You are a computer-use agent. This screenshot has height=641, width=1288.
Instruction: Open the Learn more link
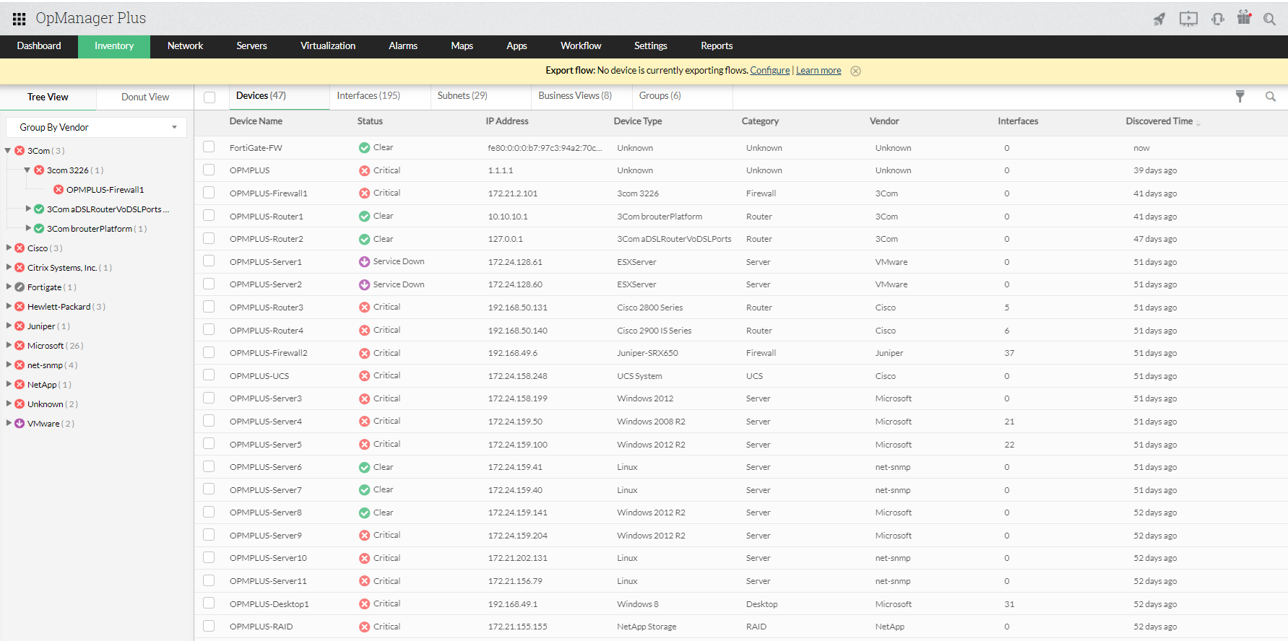click(x=818, y=71)
